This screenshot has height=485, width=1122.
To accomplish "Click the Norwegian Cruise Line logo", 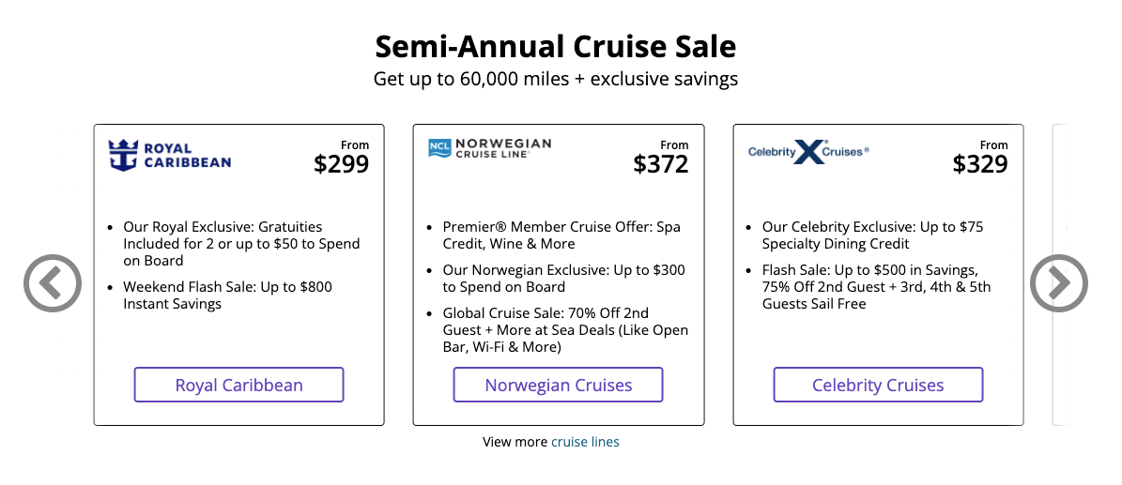I will click(x=489, y=148).
